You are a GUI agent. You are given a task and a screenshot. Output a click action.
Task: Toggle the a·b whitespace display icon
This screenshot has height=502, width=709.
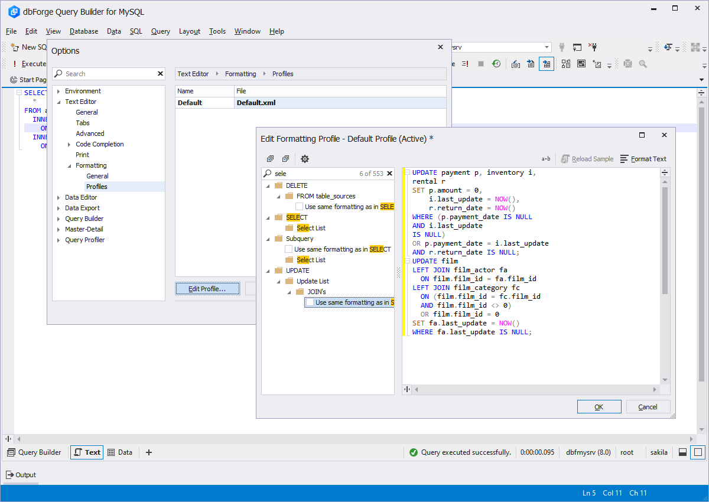546,159
